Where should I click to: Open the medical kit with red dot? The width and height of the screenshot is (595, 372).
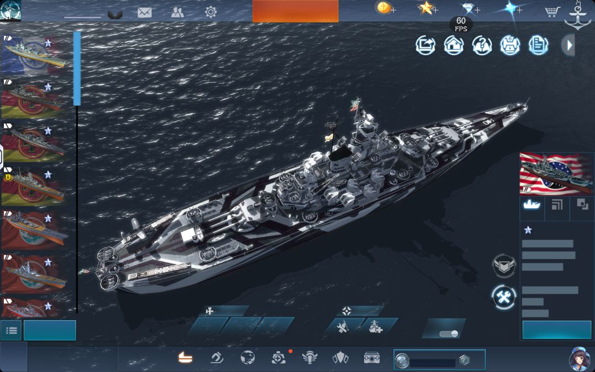[x=279, y=358]
